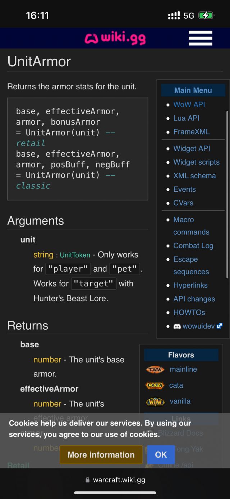This screenshot has width=230, height=499.
Task: Click the More information cookie button
Action: 101,455
